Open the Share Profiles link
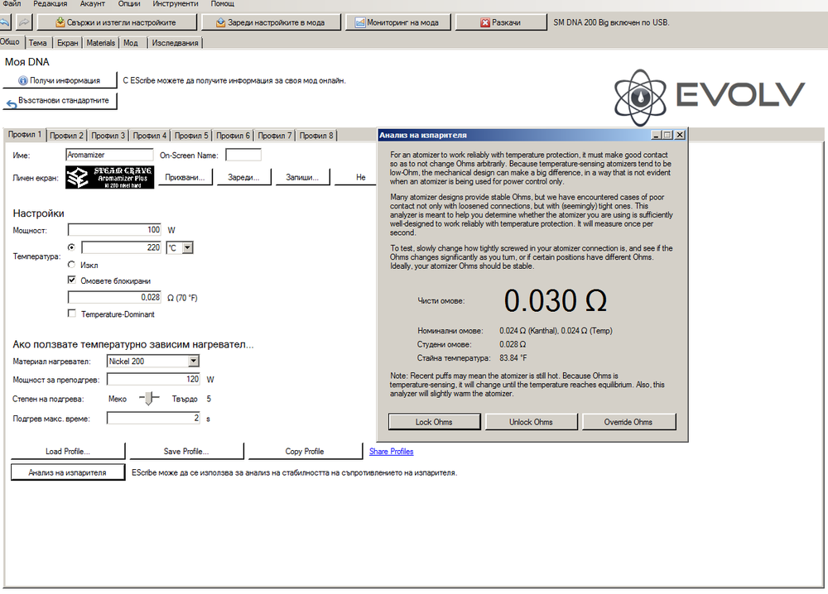Screen dimensions: 828x594 point(392,452)
